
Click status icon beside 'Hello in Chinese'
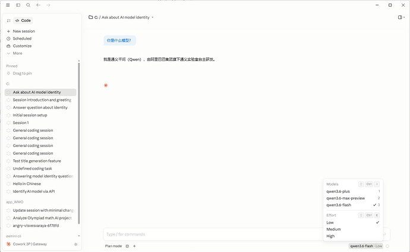(x=8, y=184)
